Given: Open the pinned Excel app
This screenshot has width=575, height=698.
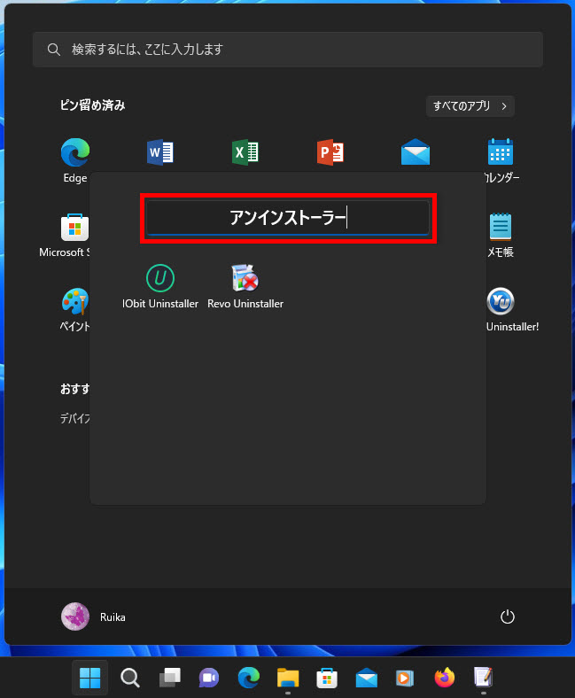Looking at the screenshot, I should 245,152.
